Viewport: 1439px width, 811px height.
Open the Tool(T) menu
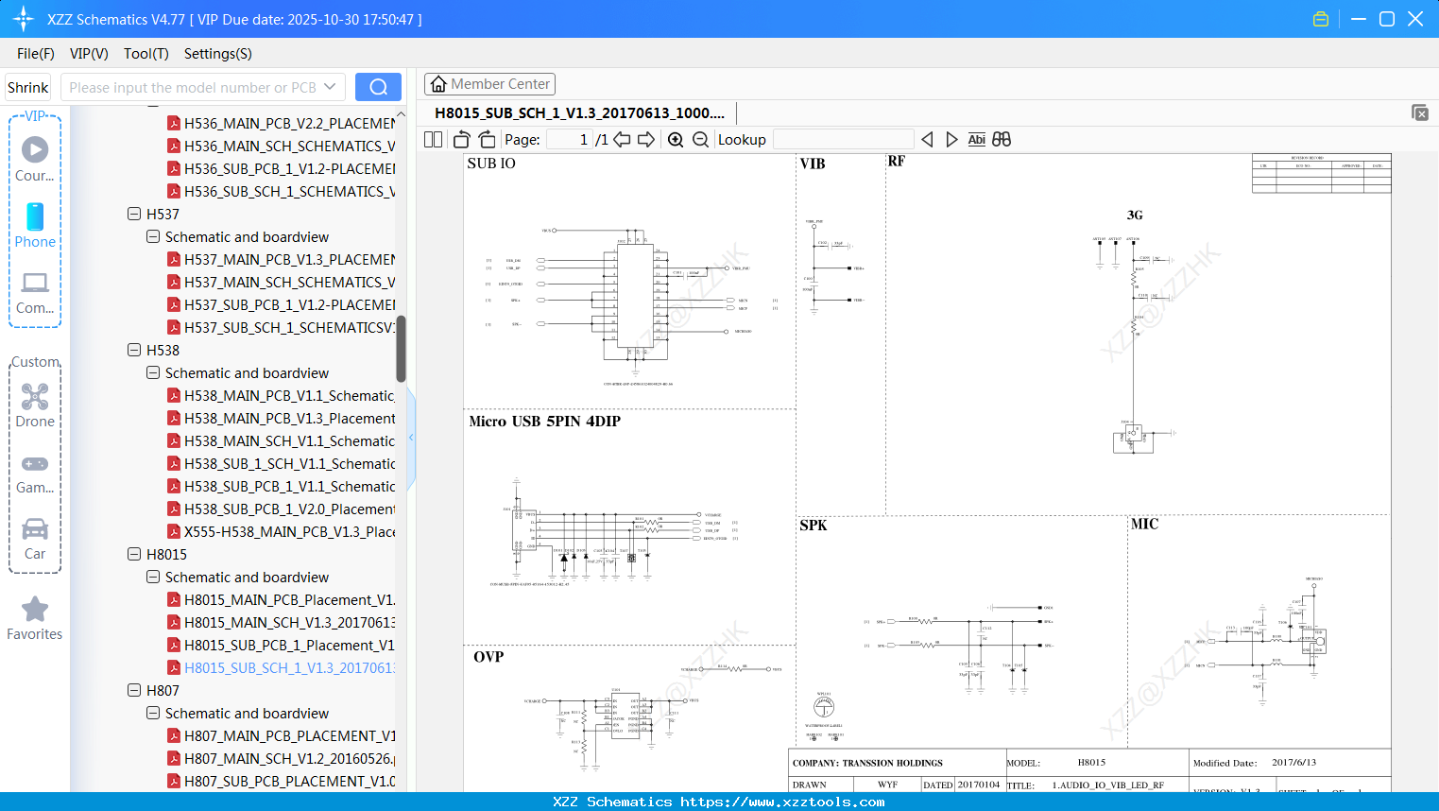pos(146,54)
